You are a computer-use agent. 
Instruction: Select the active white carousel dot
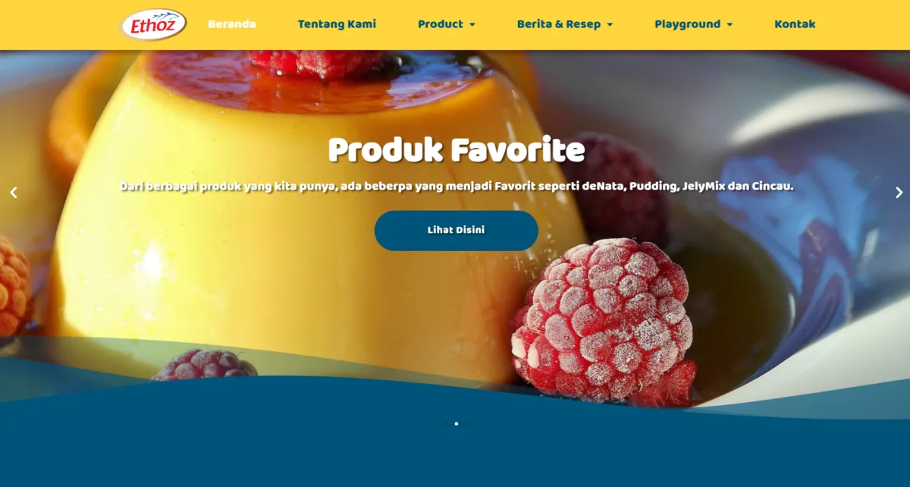pyautogui.click(x=456, y=424)
